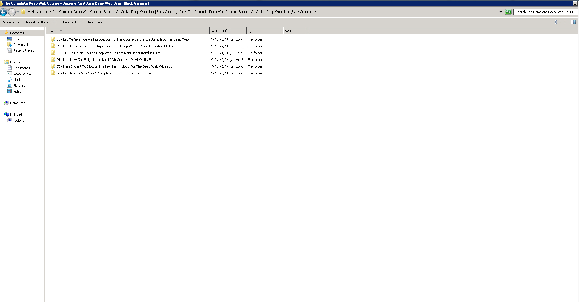Click the refresh icon beside address bar
Viewport: 579px width, 302px height.
tap(508, 12)
